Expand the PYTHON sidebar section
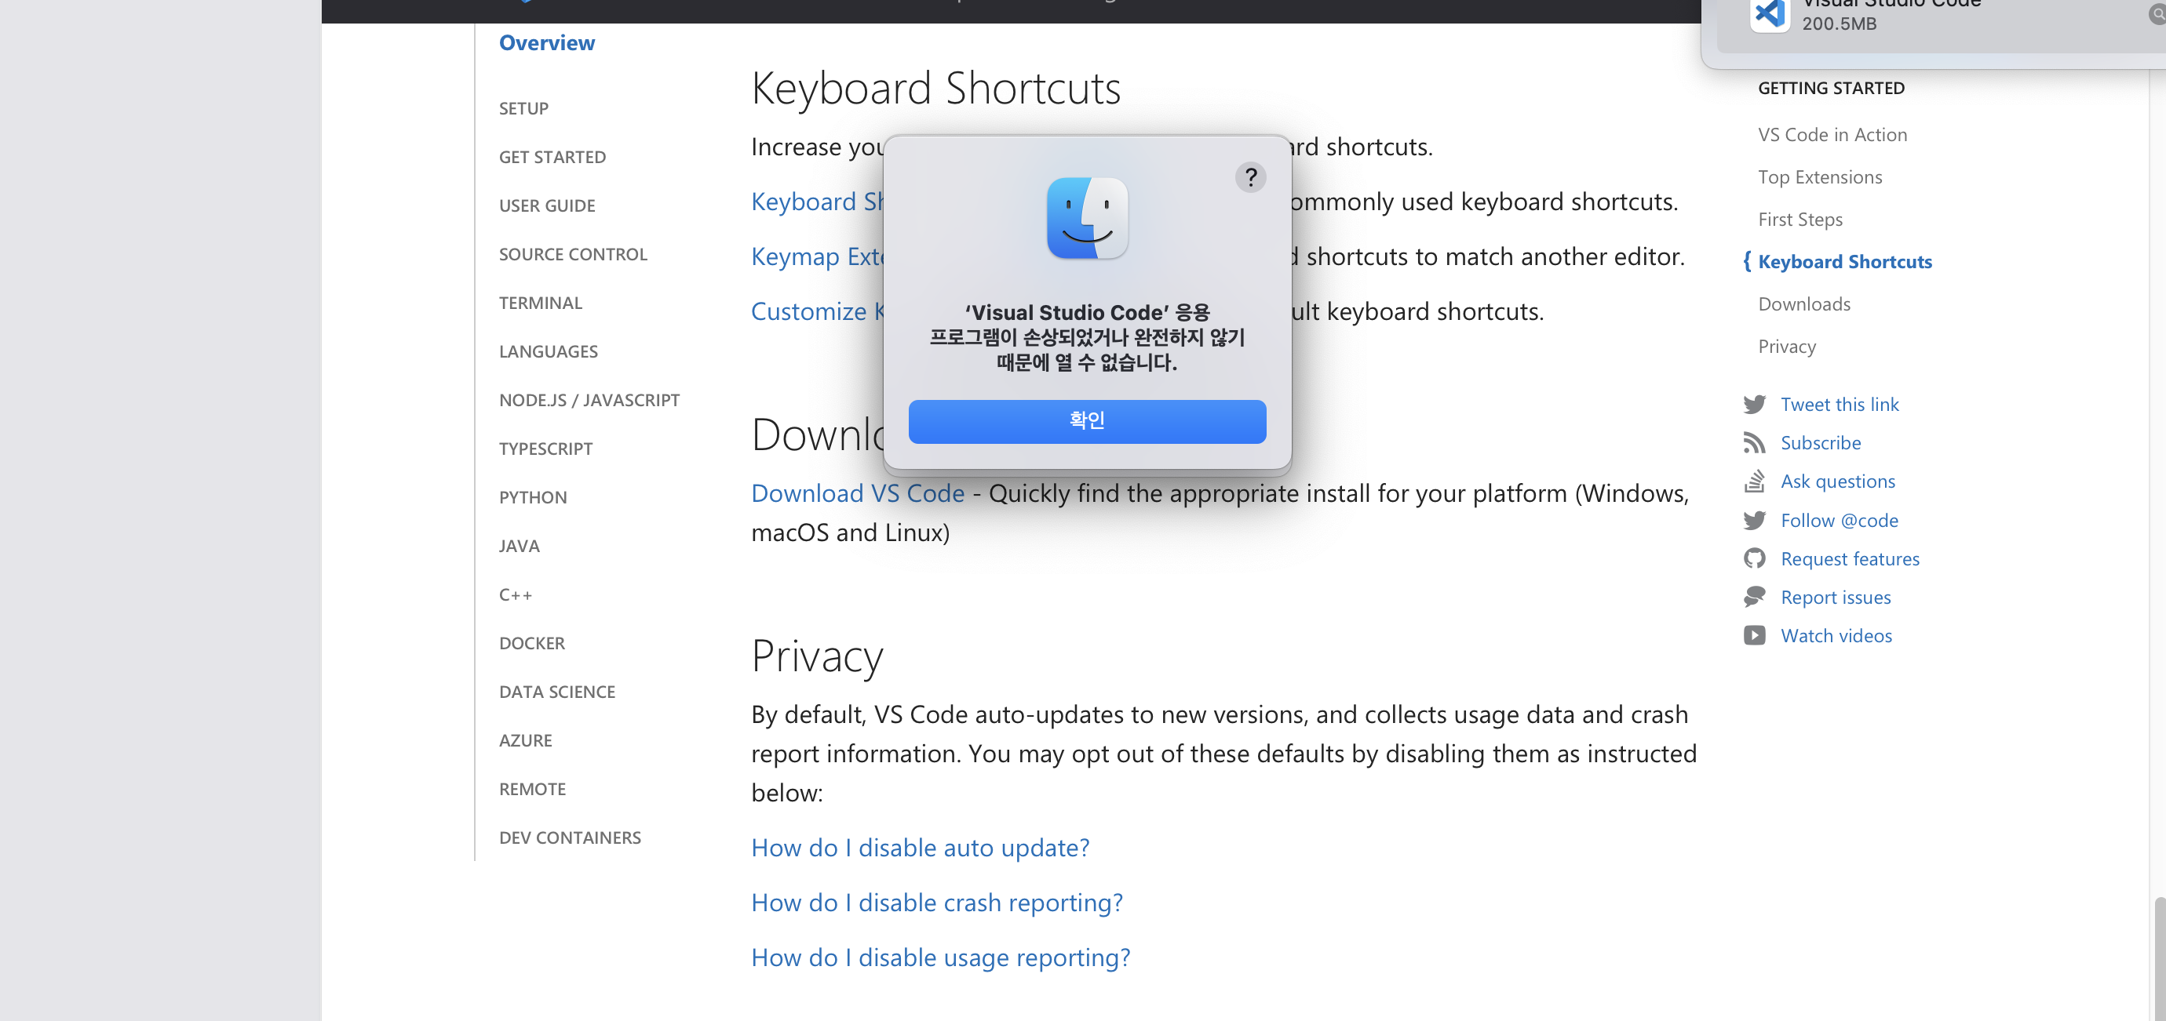Viewport: 2166px width, 1021px height. click(x=532, y=497)
